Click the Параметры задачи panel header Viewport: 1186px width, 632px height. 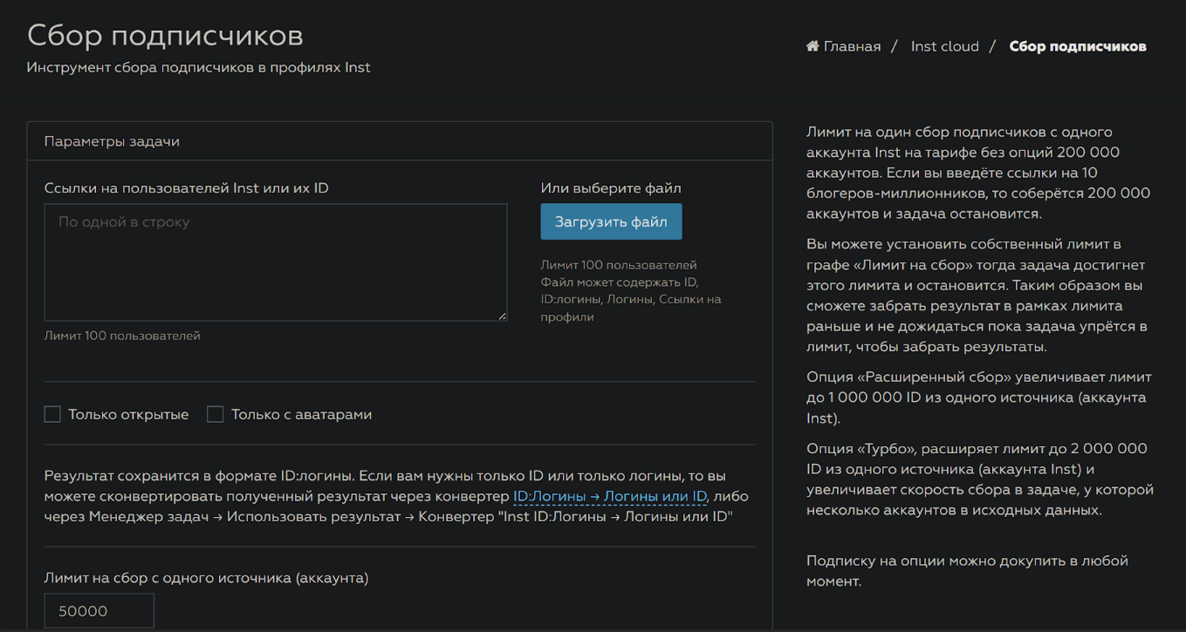coord(112,141)
